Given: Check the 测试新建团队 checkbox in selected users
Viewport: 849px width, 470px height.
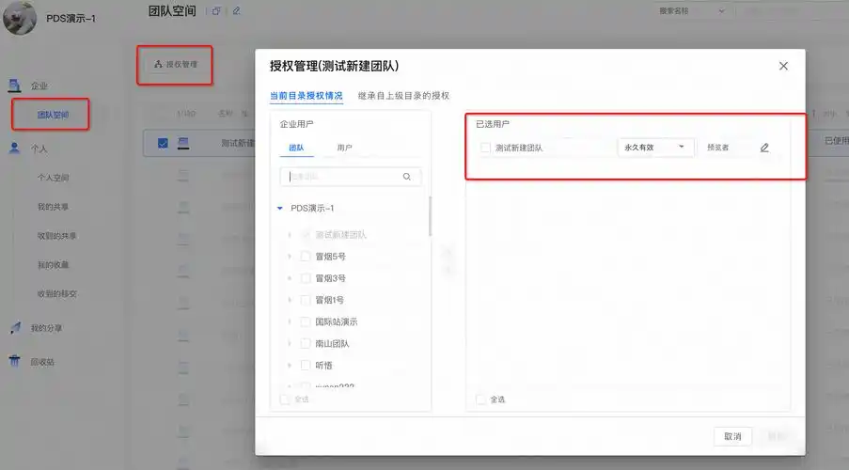Looking at the screenshot, I should click(485, 148).
